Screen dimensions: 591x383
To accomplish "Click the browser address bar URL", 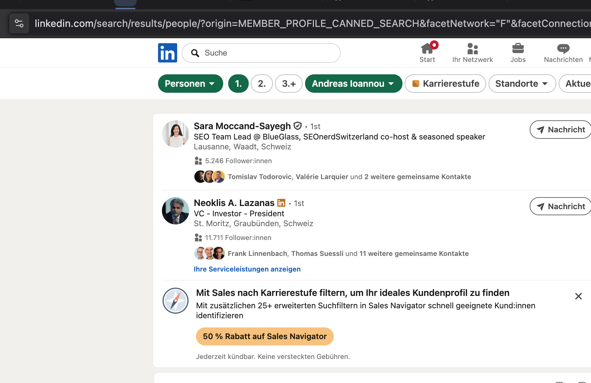I will click(x=313, y=23).
